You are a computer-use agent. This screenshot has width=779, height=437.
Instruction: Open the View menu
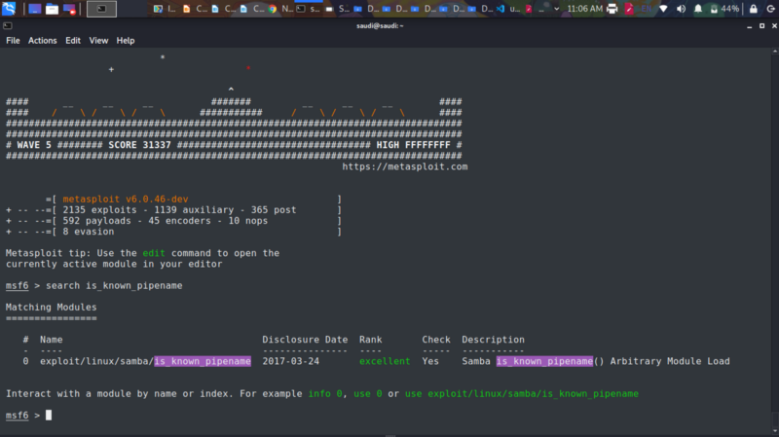point(98,41)
